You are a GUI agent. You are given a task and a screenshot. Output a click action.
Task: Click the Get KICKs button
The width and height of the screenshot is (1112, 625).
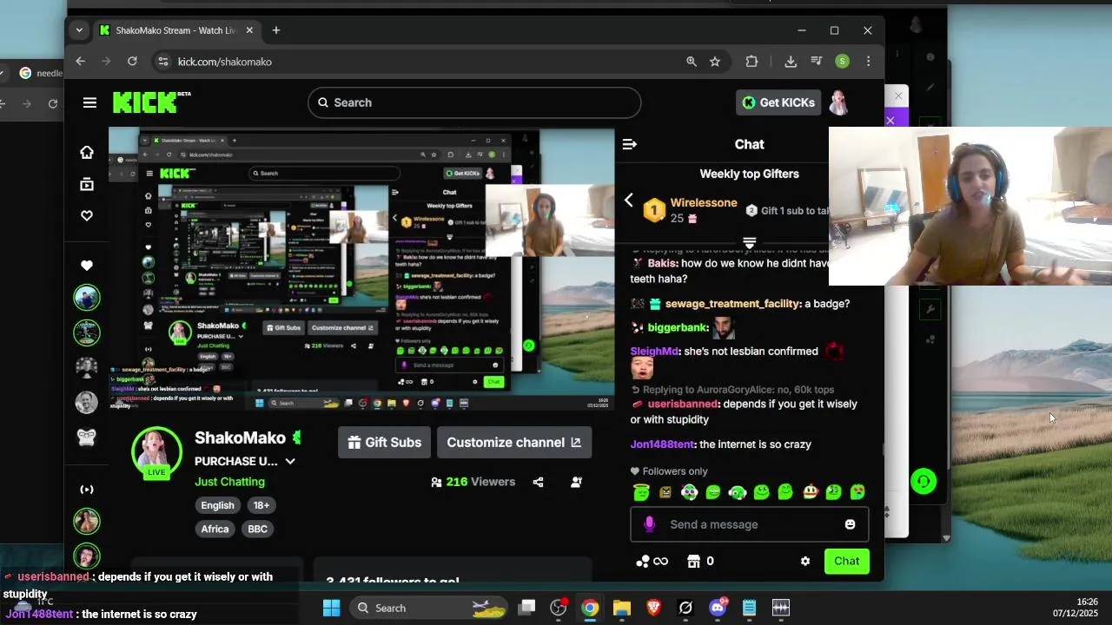(x=778, y=102)
